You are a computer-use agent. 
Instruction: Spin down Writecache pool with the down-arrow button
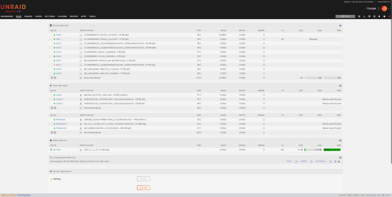52,133
